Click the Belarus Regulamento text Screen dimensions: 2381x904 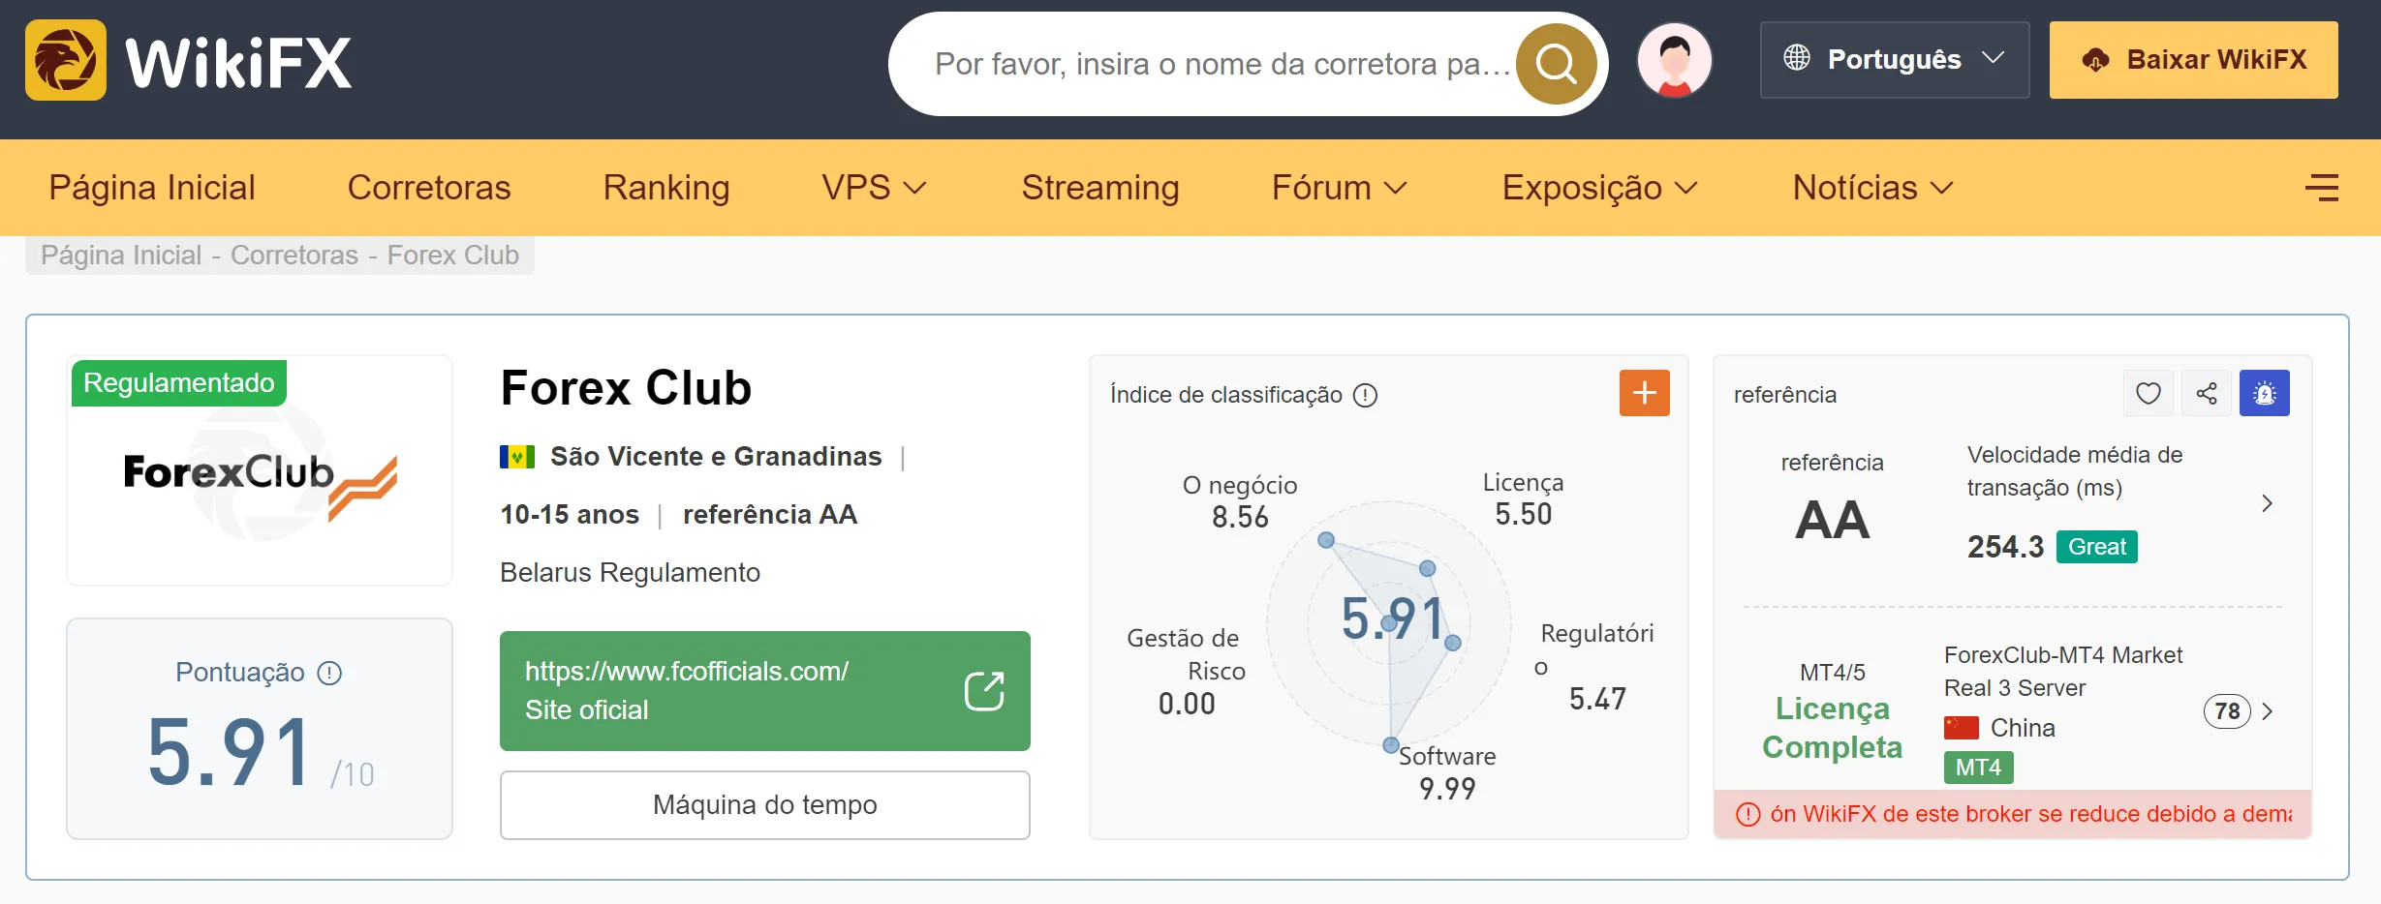click(x=630, y=573)
